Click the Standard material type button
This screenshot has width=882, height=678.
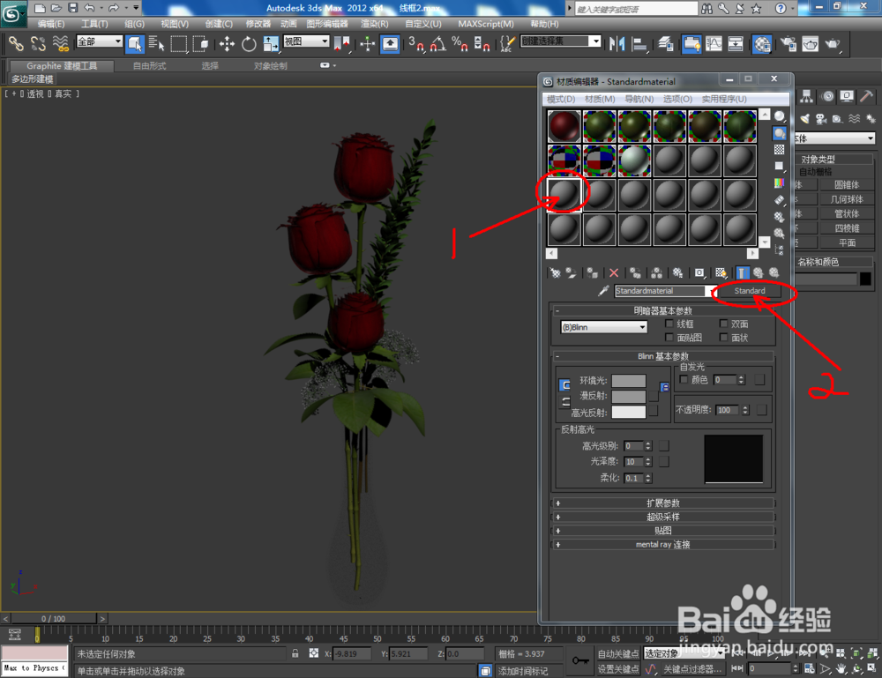coord(749,291)
